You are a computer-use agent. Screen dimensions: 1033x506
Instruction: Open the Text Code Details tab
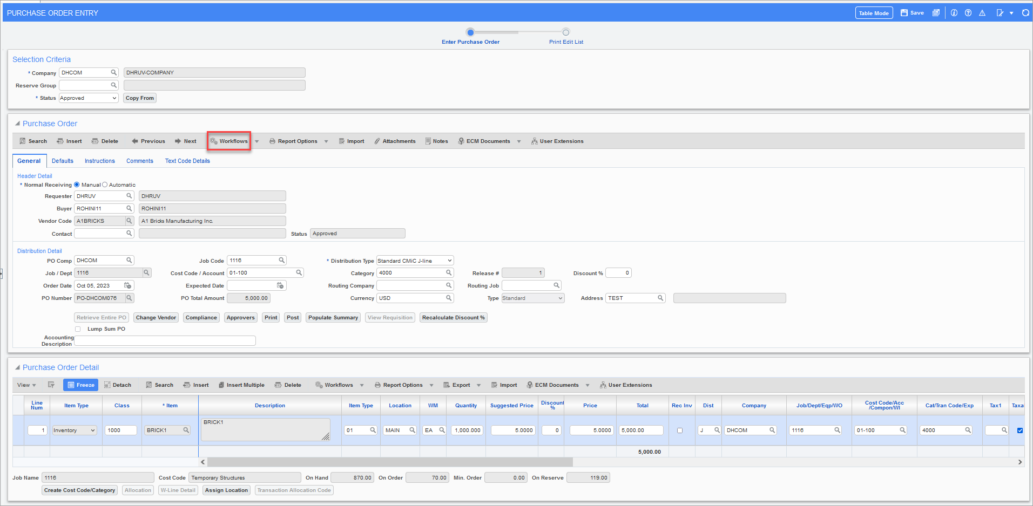coord(187,160)
